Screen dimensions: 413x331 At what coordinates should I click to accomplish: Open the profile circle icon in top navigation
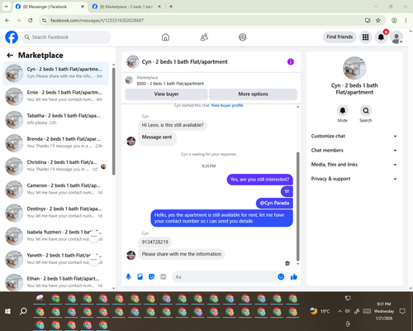(243, 37)
